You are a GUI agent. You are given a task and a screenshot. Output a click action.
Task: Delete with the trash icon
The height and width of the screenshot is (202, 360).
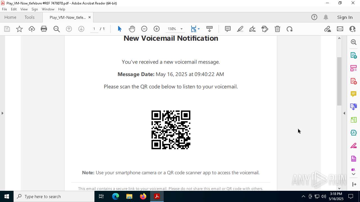[x=277, y=29]
